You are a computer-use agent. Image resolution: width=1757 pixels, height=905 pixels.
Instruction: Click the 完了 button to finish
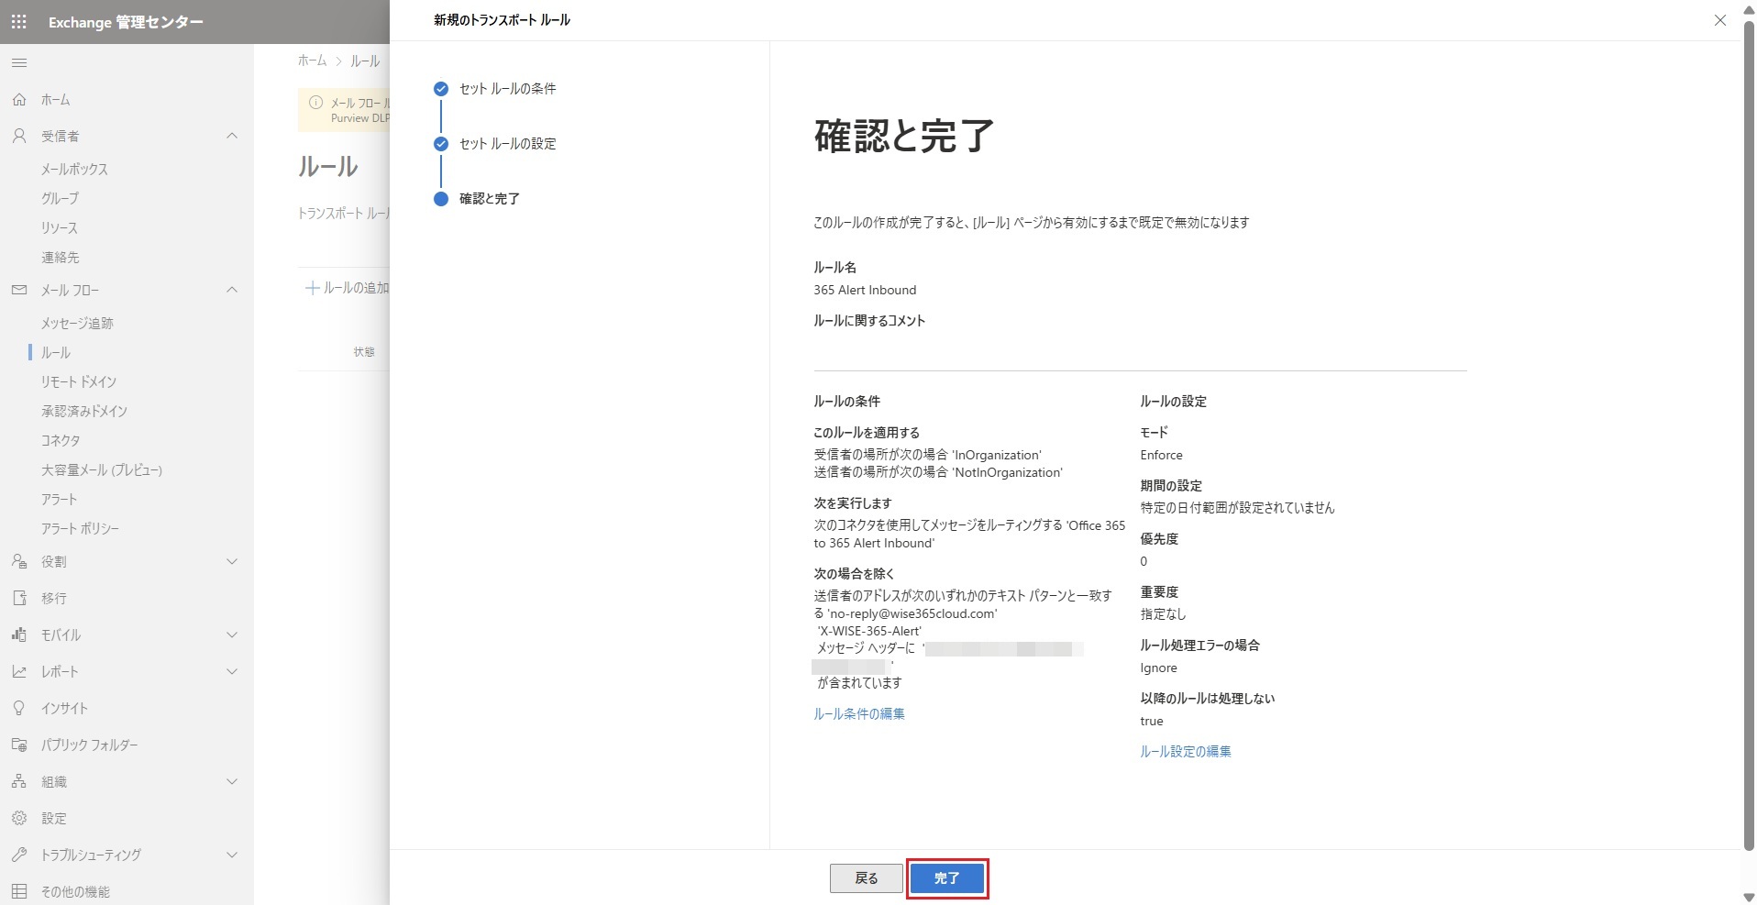coord(946,878)
